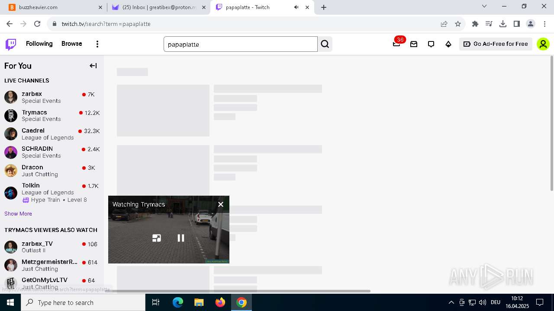The height and width of the screenshot is (311, 554).
Task: Open GetOnMyLvLTV channel
Action: point(52,283)
